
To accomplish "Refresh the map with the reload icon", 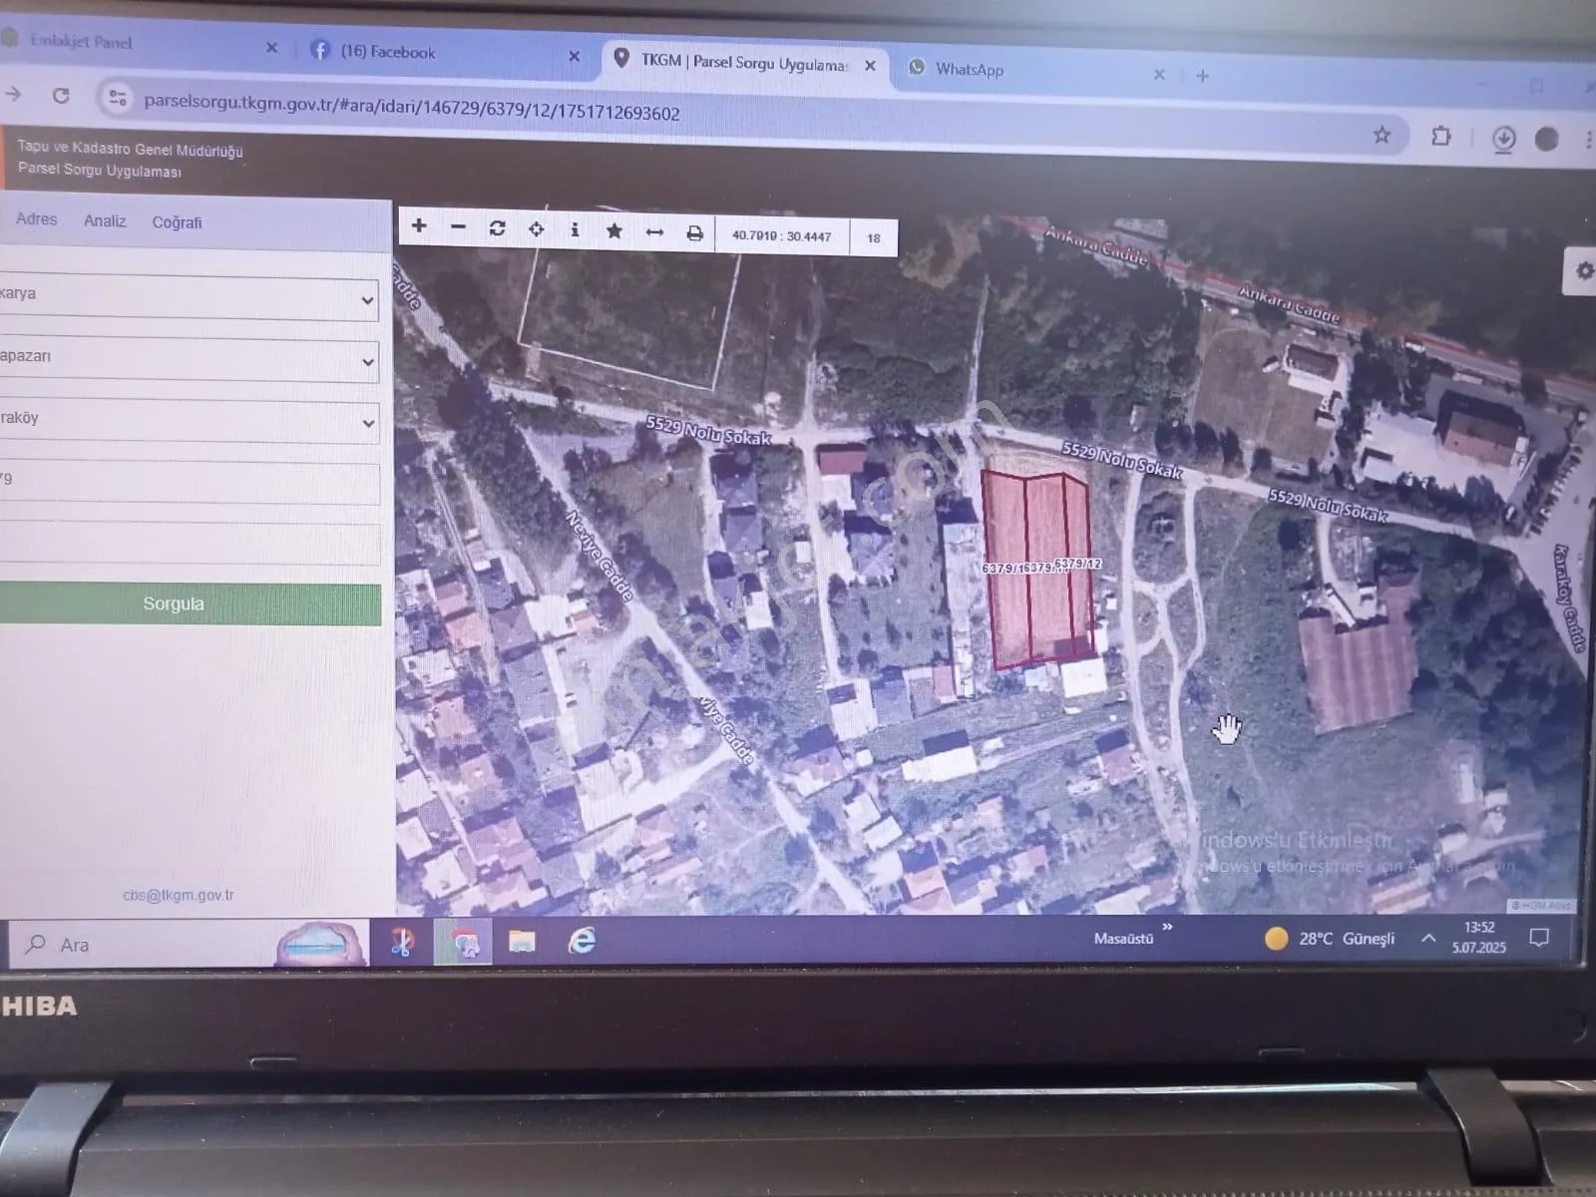I will pyautogui.click(x=498, y=228).
